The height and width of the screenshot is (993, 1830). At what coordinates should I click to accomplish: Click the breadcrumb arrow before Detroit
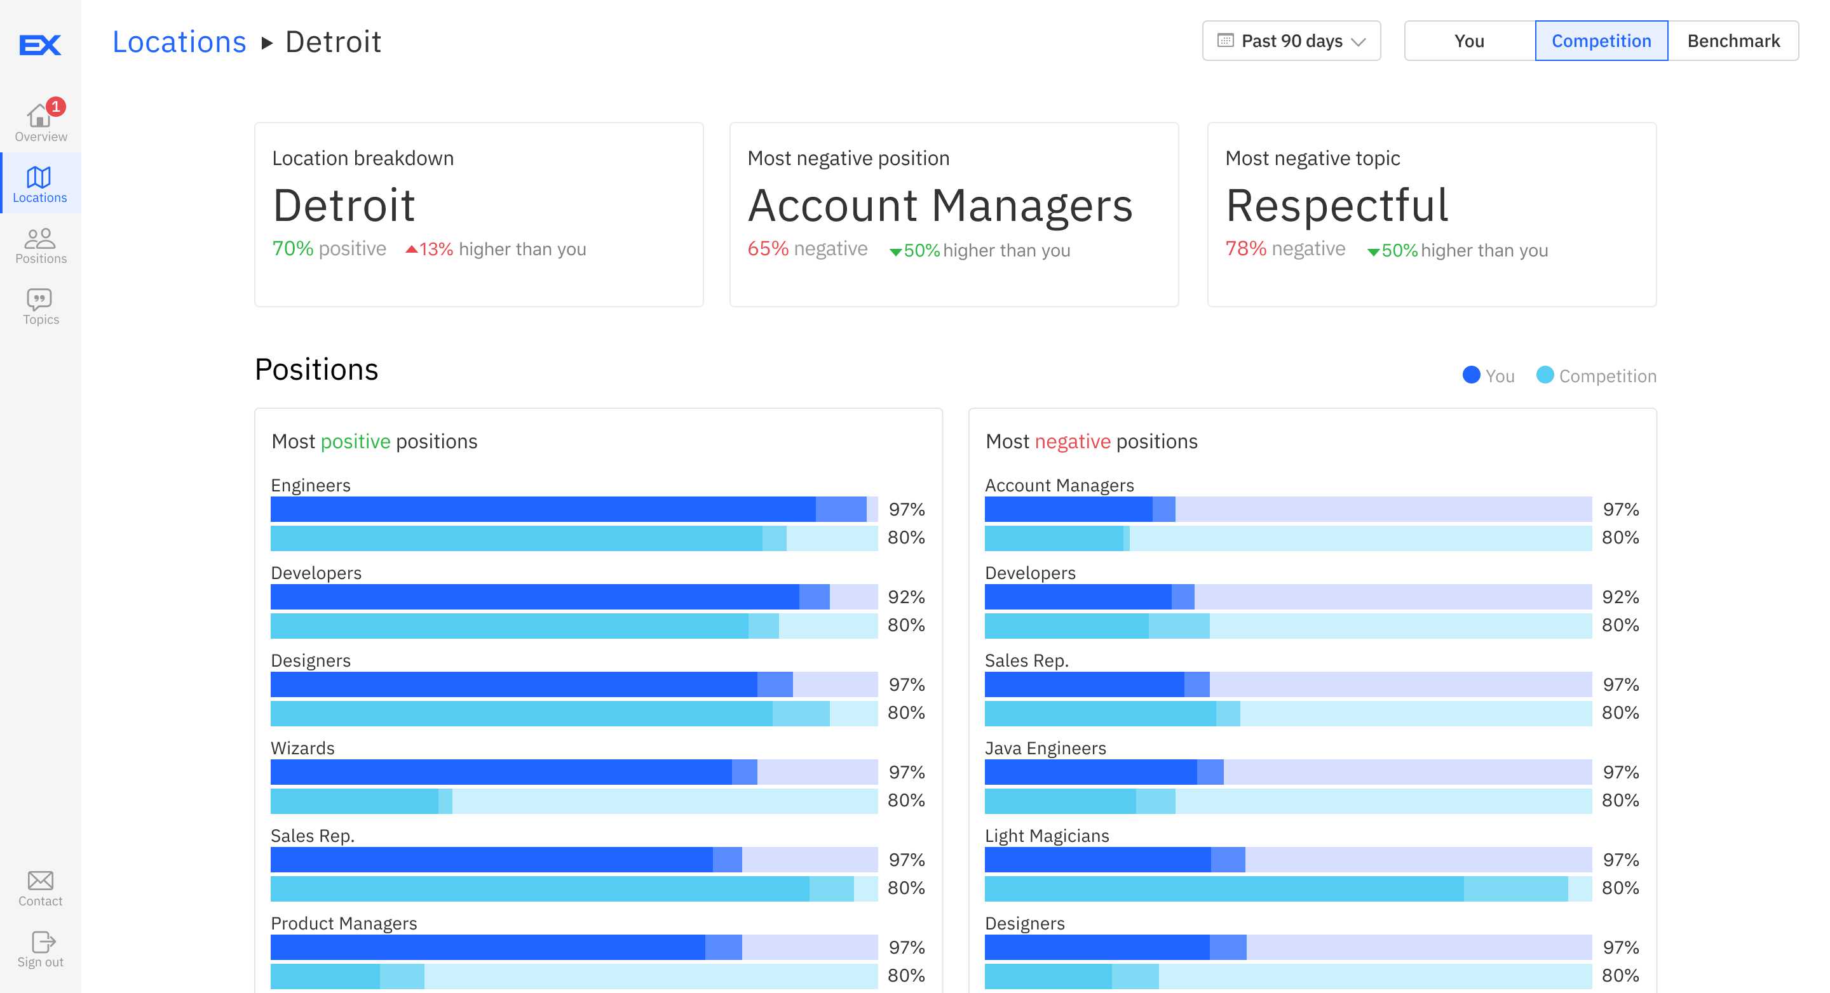(267, 43)
